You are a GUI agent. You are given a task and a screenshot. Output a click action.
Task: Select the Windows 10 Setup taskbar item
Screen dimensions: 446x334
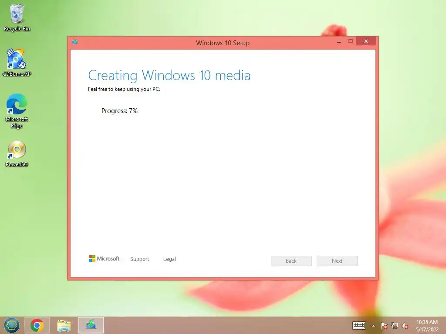point(91,325)
